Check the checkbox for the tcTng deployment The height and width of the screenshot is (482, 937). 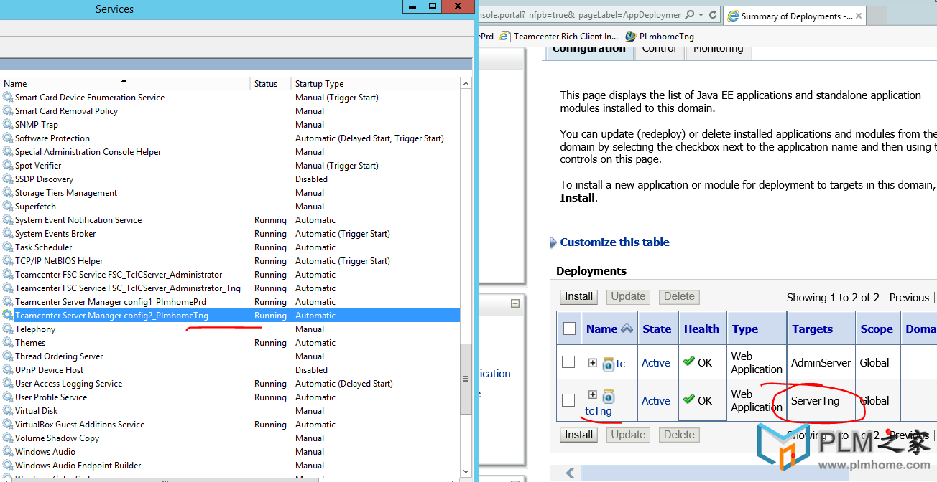coord(568,400)
